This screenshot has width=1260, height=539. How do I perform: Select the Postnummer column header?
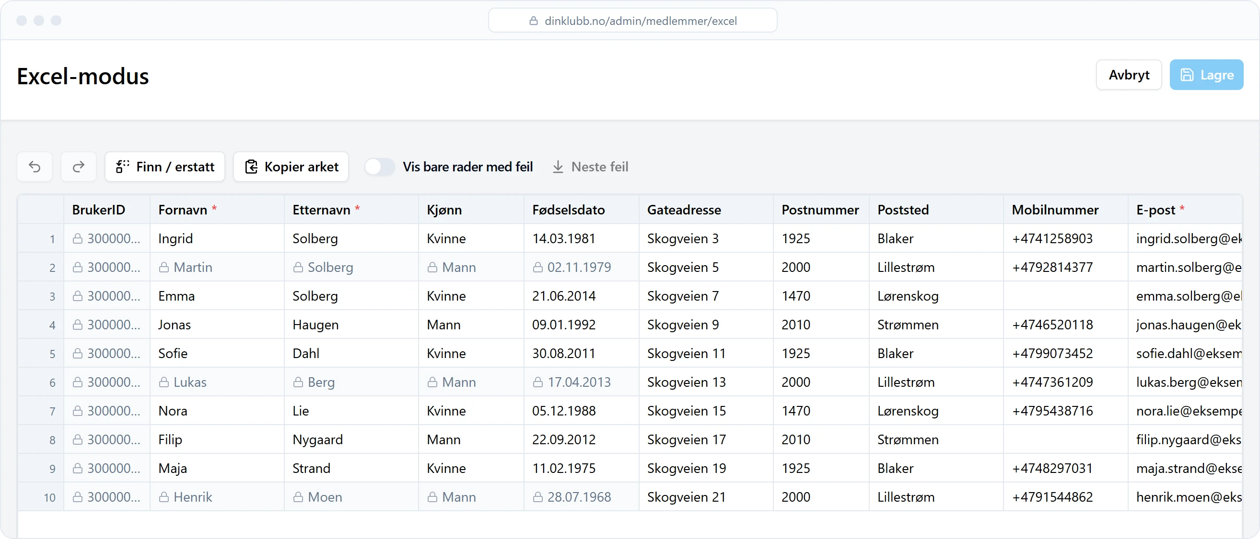click(821, 210)
